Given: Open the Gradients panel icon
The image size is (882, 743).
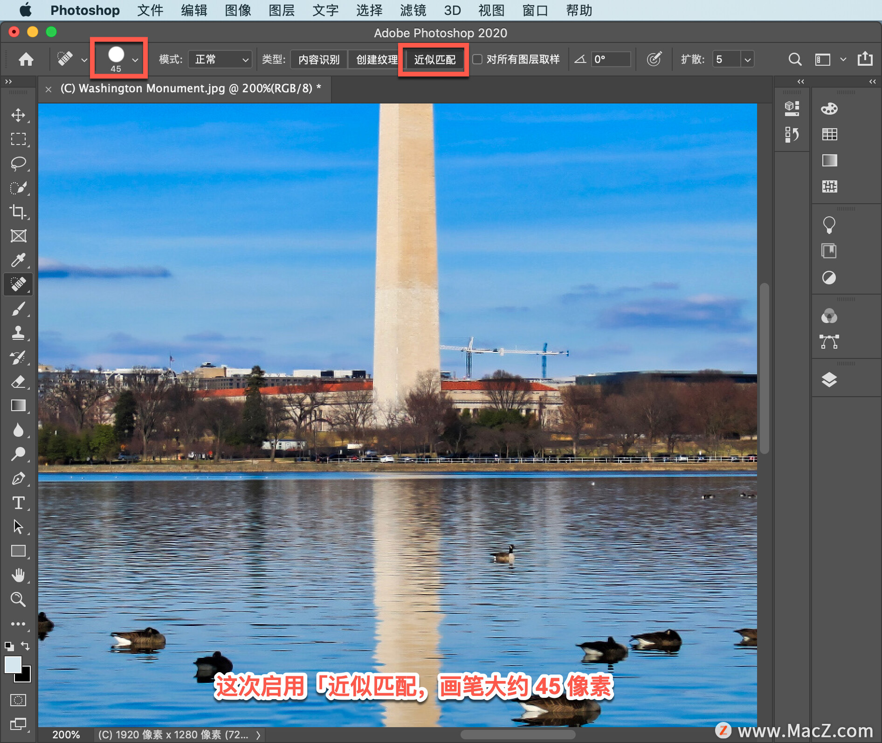Looking at the screenshot, I should coord(829,161).
